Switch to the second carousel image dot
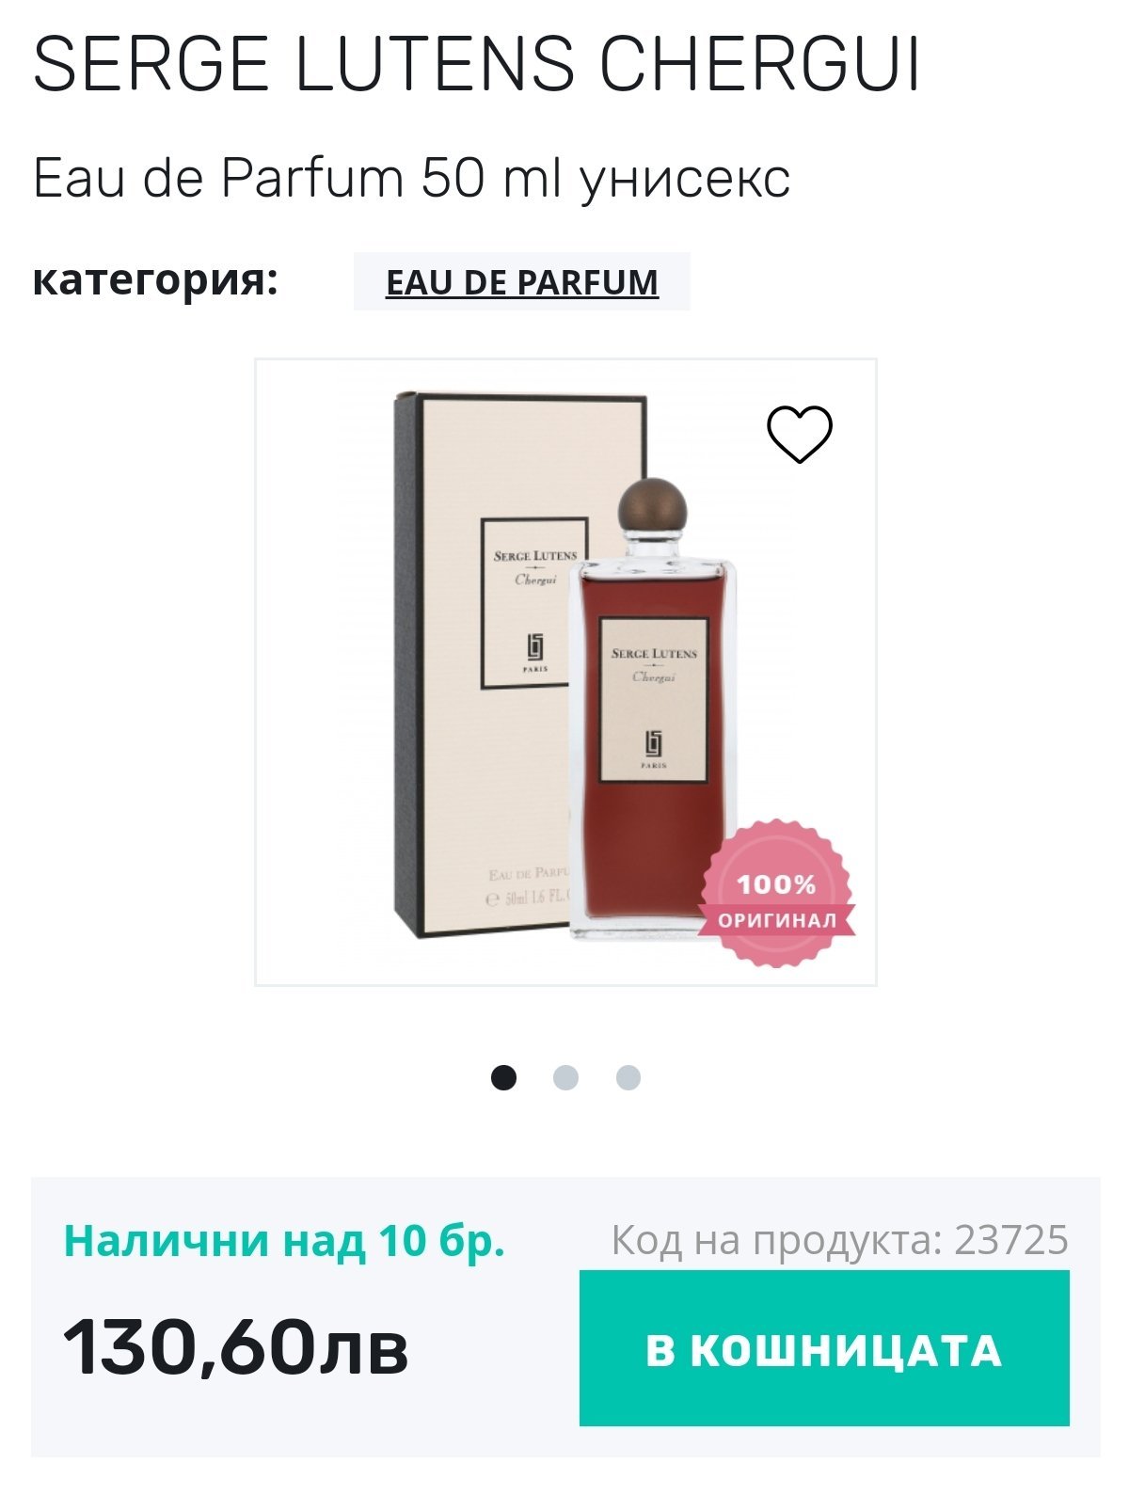The width and height of the screenshot is (1129, 1495). click(x=565, y=1077)
